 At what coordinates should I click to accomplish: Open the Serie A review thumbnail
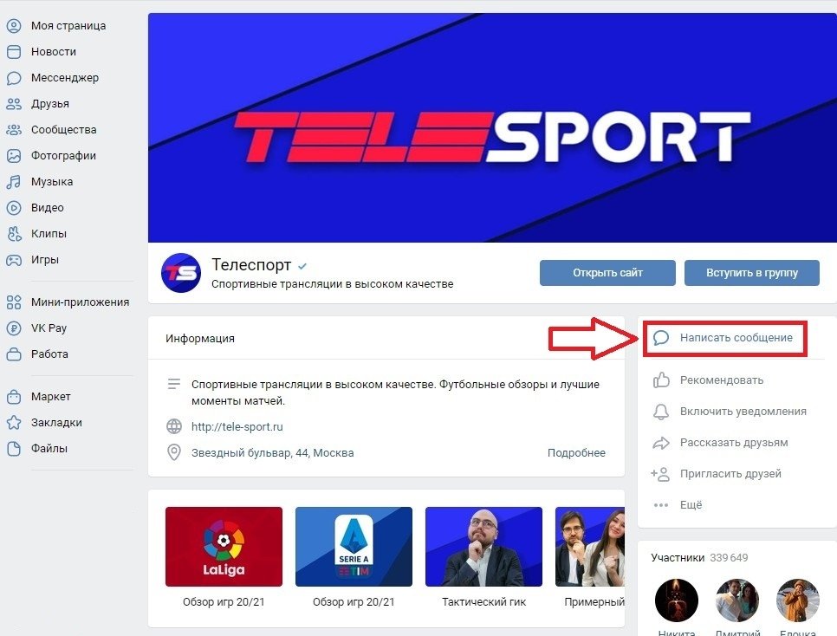coord(354,546)
